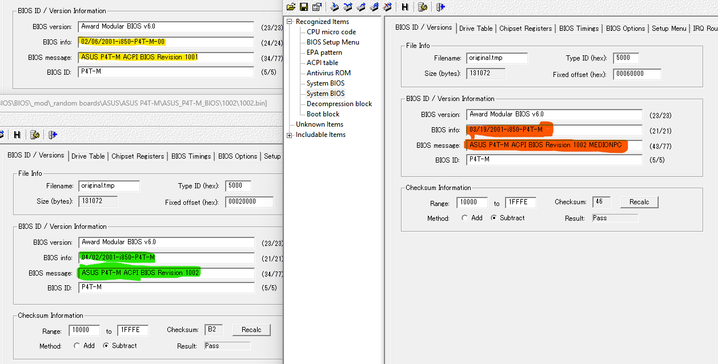
Task: Open BIOS Timings tab in MEDIONPC window
Action: 579,29
